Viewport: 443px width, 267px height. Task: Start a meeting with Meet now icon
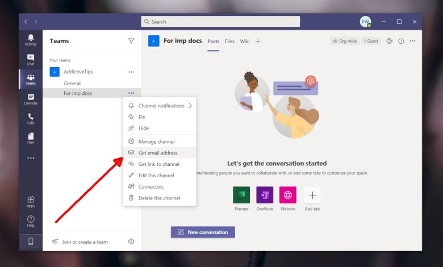389,41
